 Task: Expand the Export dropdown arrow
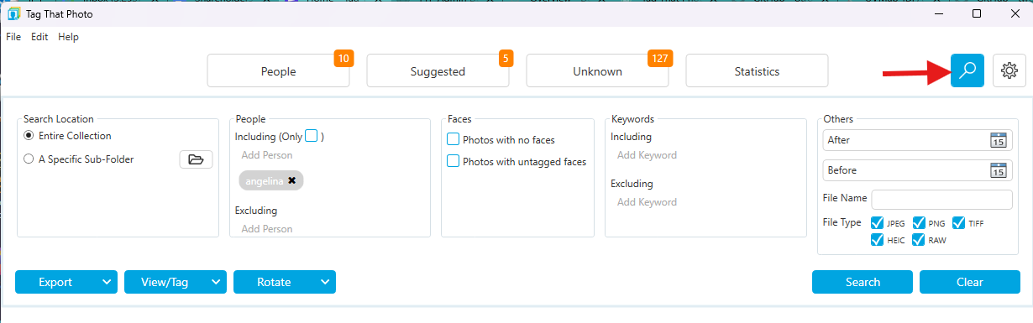[x=107, y=282]
